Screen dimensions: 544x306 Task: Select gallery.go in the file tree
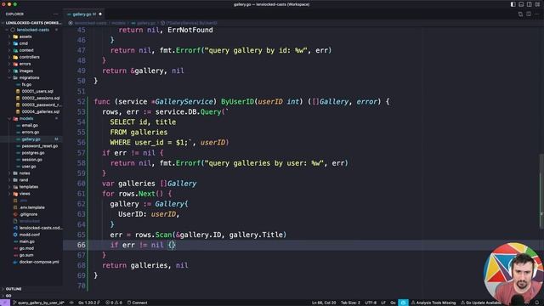tap(31, 139)
